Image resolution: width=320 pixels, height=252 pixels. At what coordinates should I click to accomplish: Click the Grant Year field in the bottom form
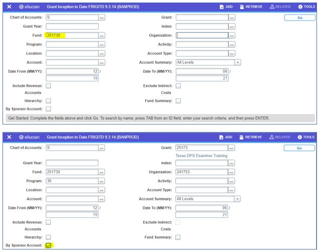(72, 163)
